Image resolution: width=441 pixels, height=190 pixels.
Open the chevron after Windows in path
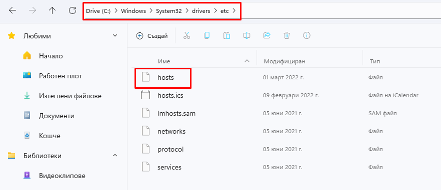coord(151,11)
